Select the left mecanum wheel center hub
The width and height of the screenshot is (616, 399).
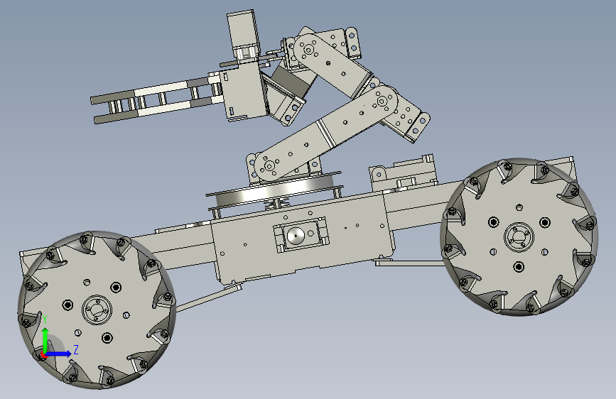tap(97, 310)
